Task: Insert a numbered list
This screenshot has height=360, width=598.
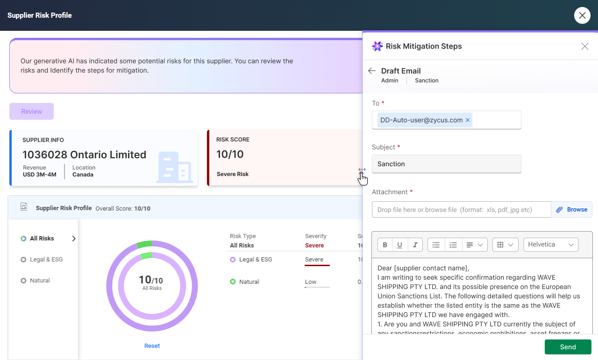Action: coord(453,245)
